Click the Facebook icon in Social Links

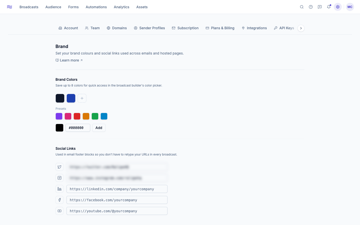59,200
